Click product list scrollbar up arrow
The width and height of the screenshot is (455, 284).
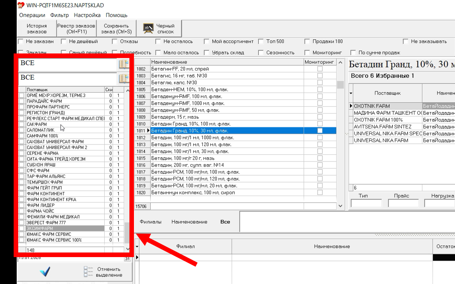(x=340, y=62)
